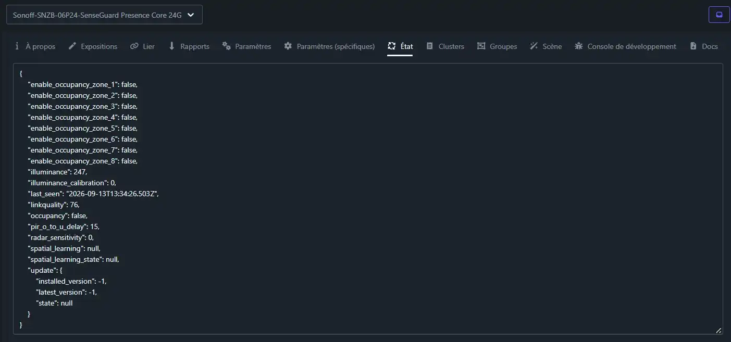Click the info icon beside À propos
Image resolution: width=731 pixels, height=342 pixels.
coord(17,46)
